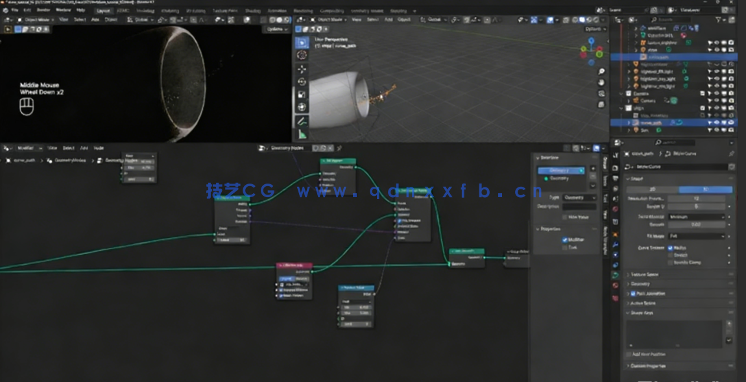
Task: Click the Rotate tool icon in viewport gizmo bar
Action: coord(302,80)
